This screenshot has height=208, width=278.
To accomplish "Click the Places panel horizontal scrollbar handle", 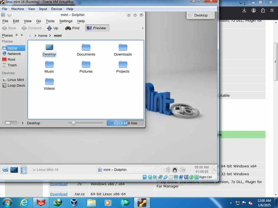I will coord(8,123).
